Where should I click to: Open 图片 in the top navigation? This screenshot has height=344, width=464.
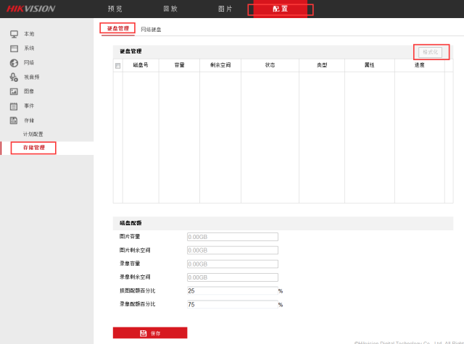[x=225, y=9]
